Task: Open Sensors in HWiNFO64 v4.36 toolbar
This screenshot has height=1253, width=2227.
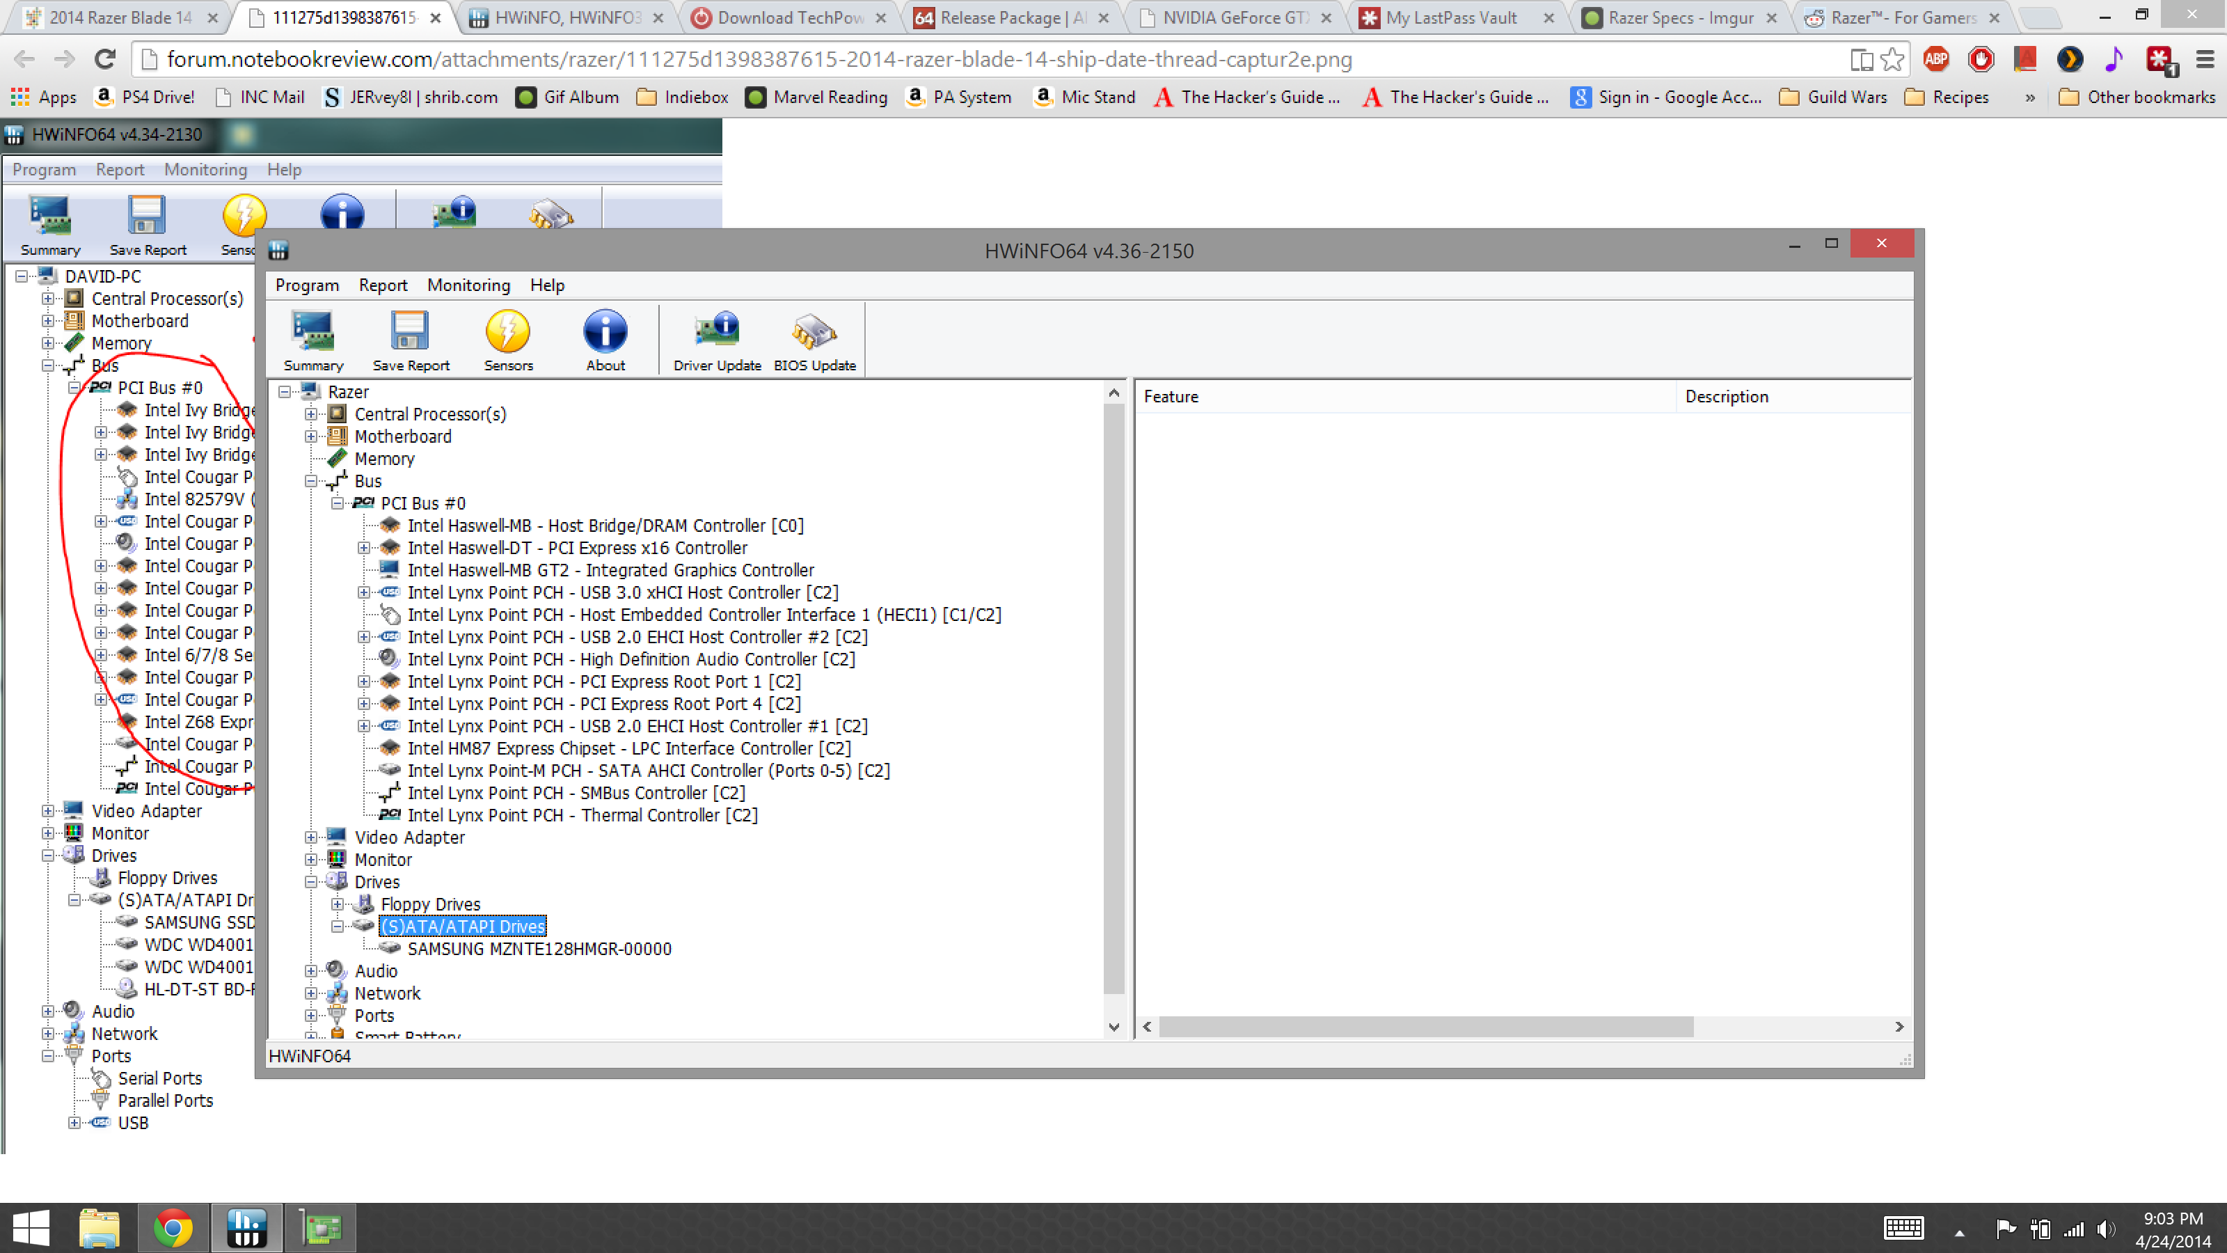Action: point(508,342)
